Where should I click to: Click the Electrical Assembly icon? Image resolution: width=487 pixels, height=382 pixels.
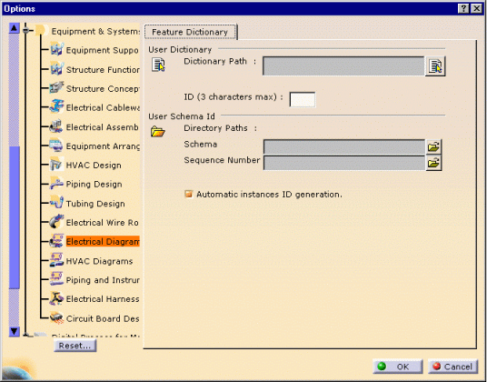tap(57, 126)
